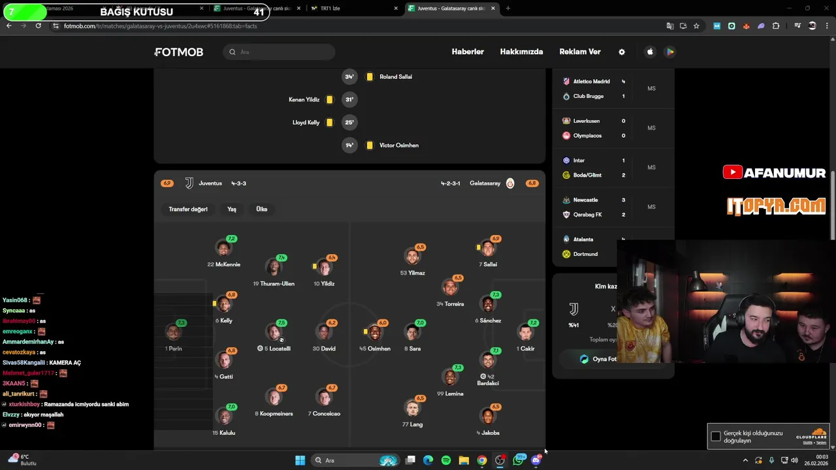Open the FotMob home logo
836x470 pixels.
coord(178,52)
